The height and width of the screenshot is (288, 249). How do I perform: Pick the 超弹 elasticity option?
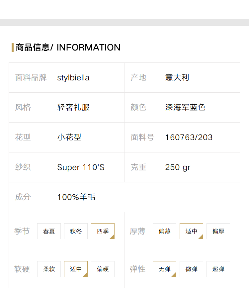pyautogui.click(x=218, y=269)
